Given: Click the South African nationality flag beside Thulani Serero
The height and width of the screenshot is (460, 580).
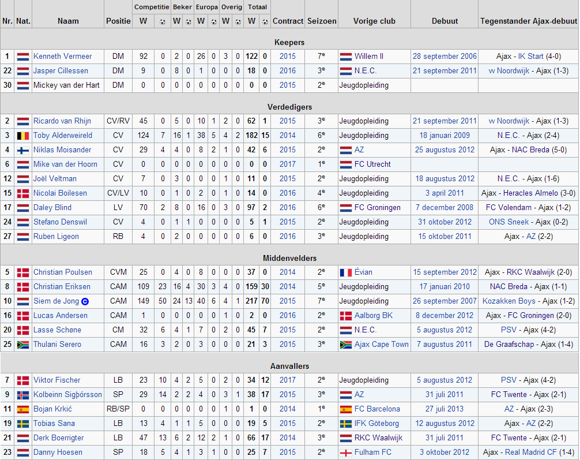Looking at the screenshot, I should click(x=23, y=345).
